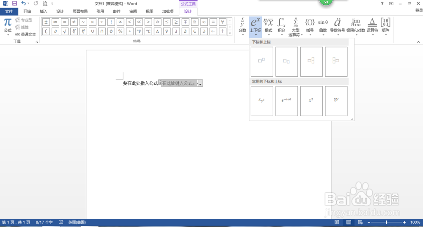Screen dimensions: 423x227
Task: Insert the common x² template
Action: 311,101
